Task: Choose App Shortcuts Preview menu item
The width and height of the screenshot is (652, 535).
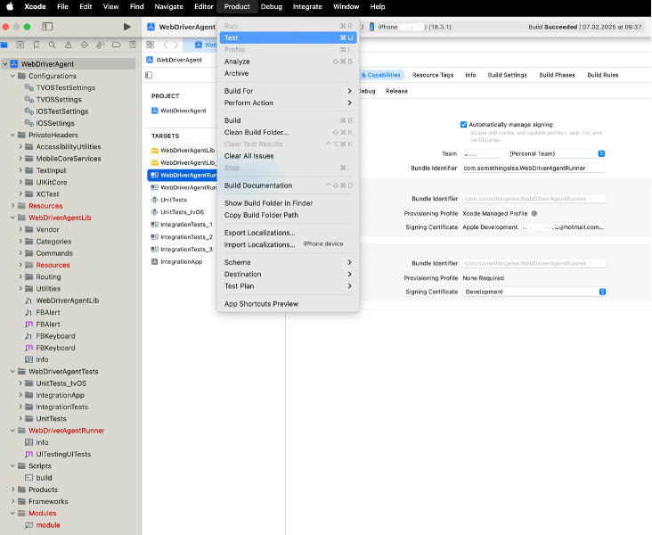Action: [x=288, y=304]
